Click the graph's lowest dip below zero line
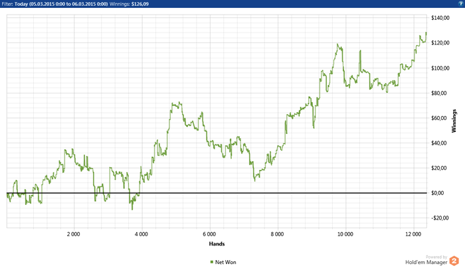The height and width of the screenshot is (268, 465). pos(132,210)
